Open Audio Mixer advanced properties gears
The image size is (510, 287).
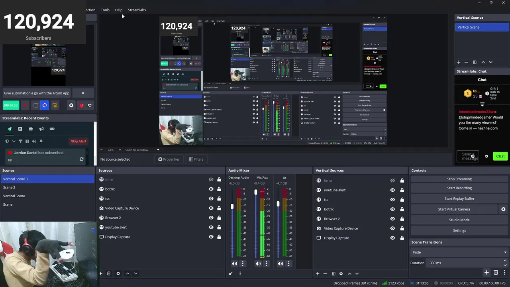[230, 273]
